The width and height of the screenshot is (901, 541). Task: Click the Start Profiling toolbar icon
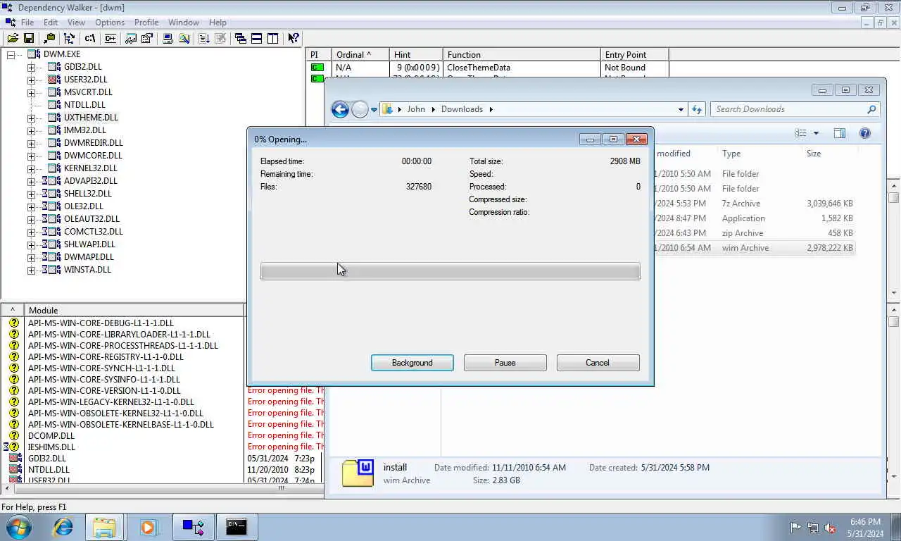click(x=203, y=38)
